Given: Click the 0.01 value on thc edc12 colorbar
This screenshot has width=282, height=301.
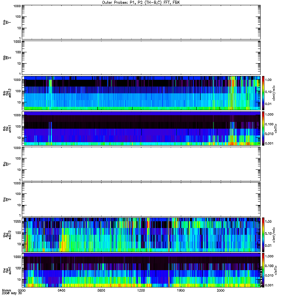Looking at the screenshot, I should coord(268,246).
